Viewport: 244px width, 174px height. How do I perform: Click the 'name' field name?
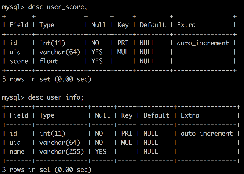17,152
